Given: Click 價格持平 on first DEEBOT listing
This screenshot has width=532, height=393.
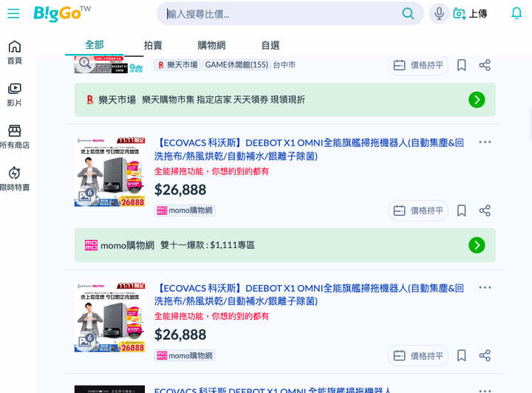Looking at the screenshot, I should (x=418, y=211).
